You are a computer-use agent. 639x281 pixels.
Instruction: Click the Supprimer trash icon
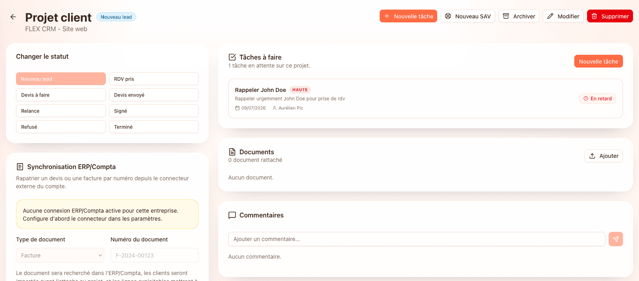tap(594, 16)
